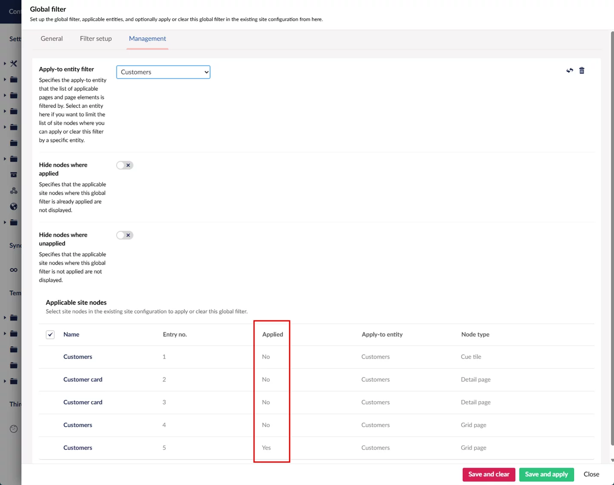Click the Save and apply button
Image resolution: width=614 pixels, height=485 pixels.
click(546, 474)
